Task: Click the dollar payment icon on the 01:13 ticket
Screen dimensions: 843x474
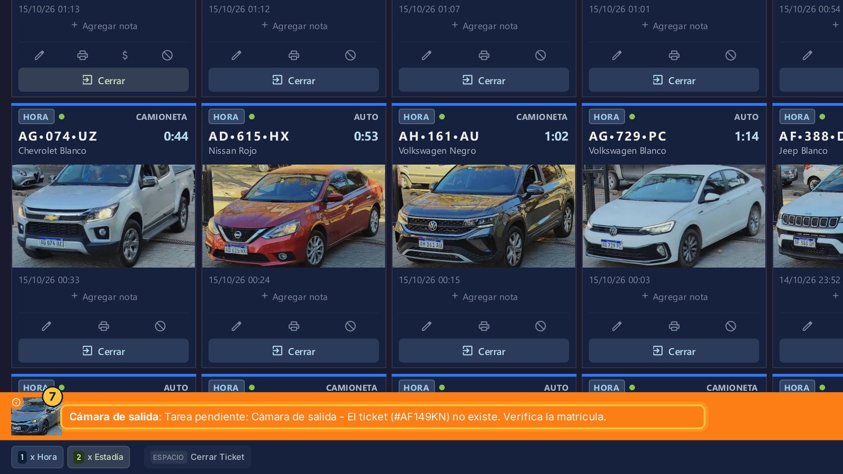Action: click(125, 55)
